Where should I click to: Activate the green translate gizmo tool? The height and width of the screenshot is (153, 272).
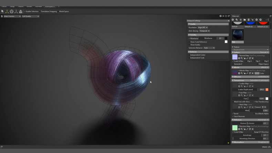pyautogui.click(x=7, y=11)
